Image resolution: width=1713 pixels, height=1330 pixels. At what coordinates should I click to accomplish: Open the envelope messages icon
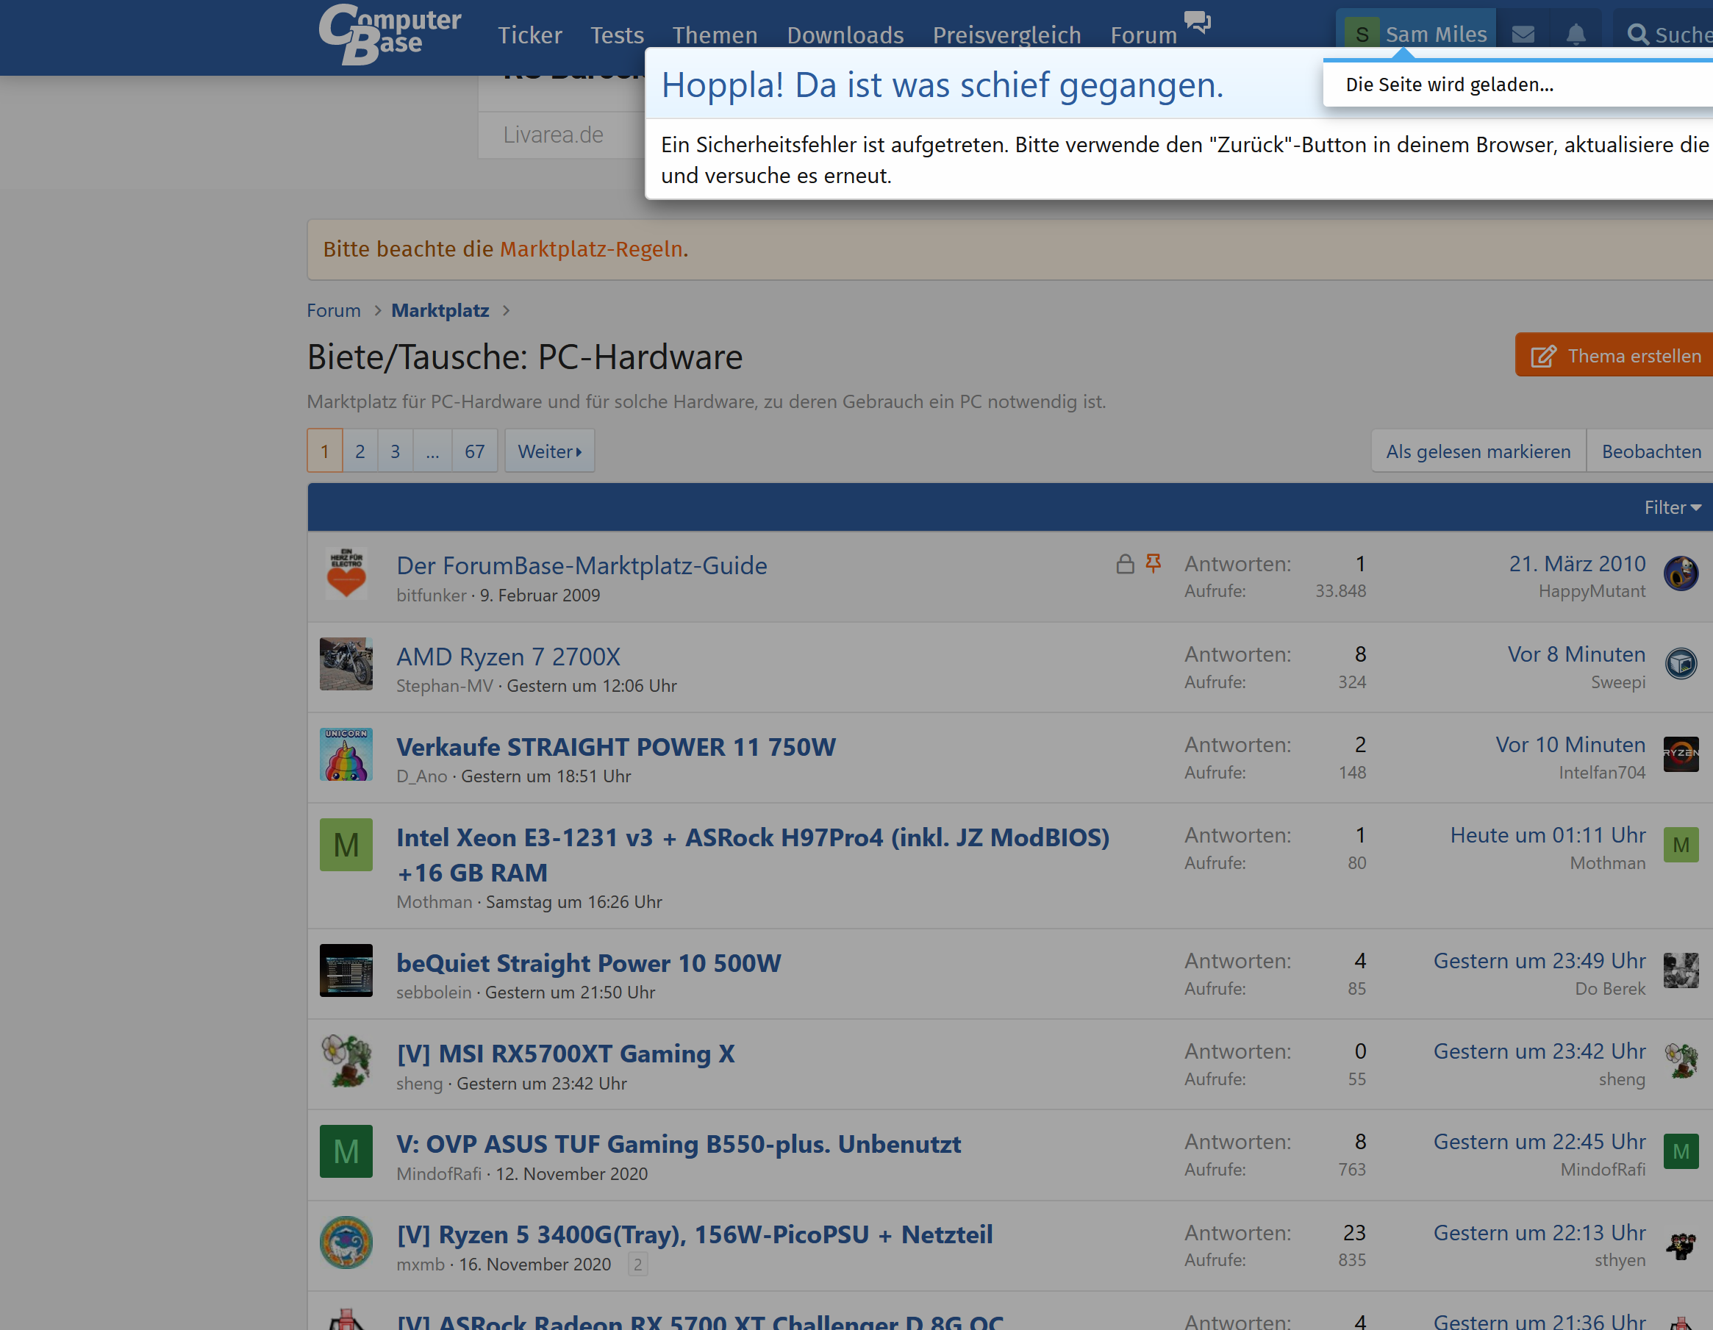click(1523, 35)
